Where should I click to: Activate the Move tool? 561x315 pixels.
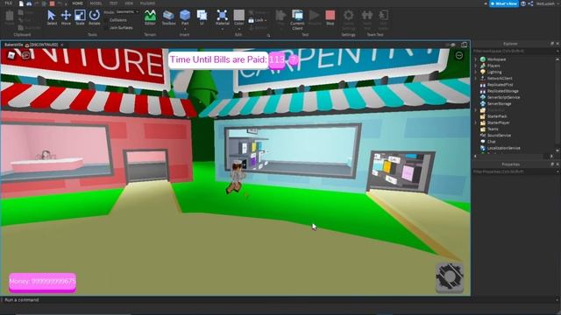(x=66, y=17)
